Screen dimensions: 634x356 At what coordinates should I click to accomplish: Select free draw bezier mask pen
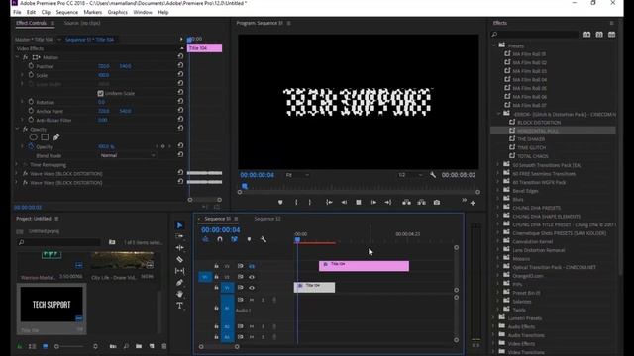56,137
